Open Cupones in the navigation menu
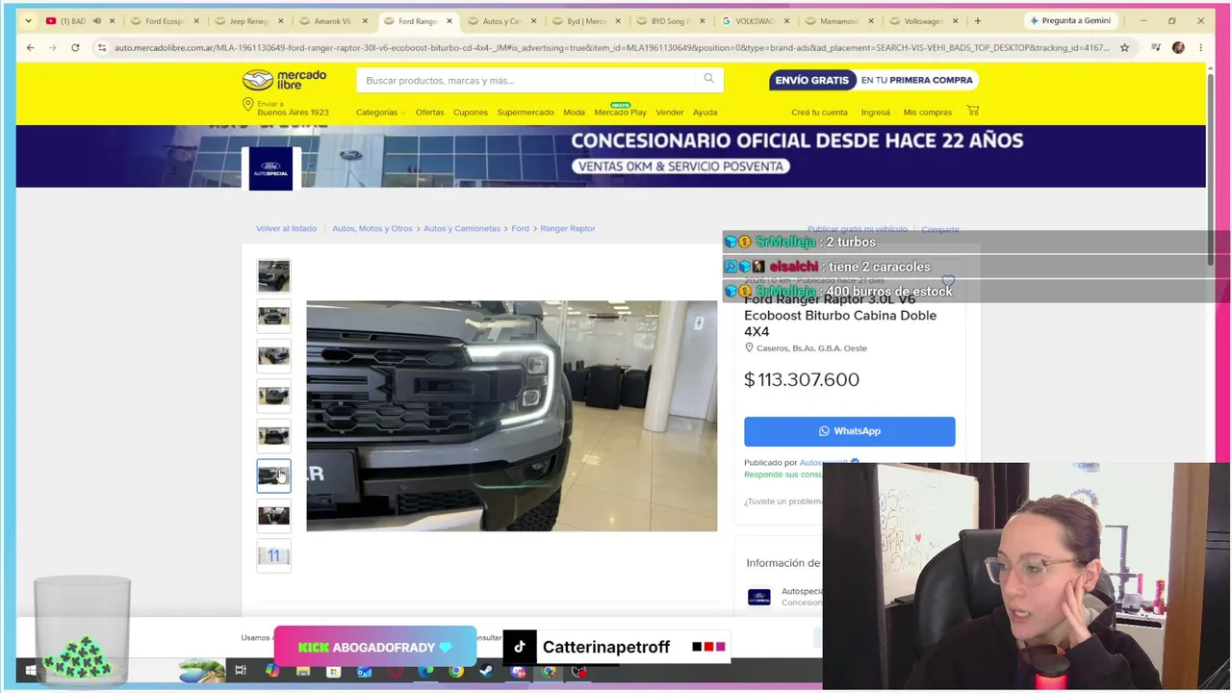The image size is (1232, 693). [x=471, y=113]
